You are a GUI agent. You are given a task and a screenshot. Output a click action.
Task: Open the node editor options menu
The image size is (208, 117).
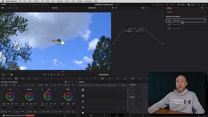point(162,8)
